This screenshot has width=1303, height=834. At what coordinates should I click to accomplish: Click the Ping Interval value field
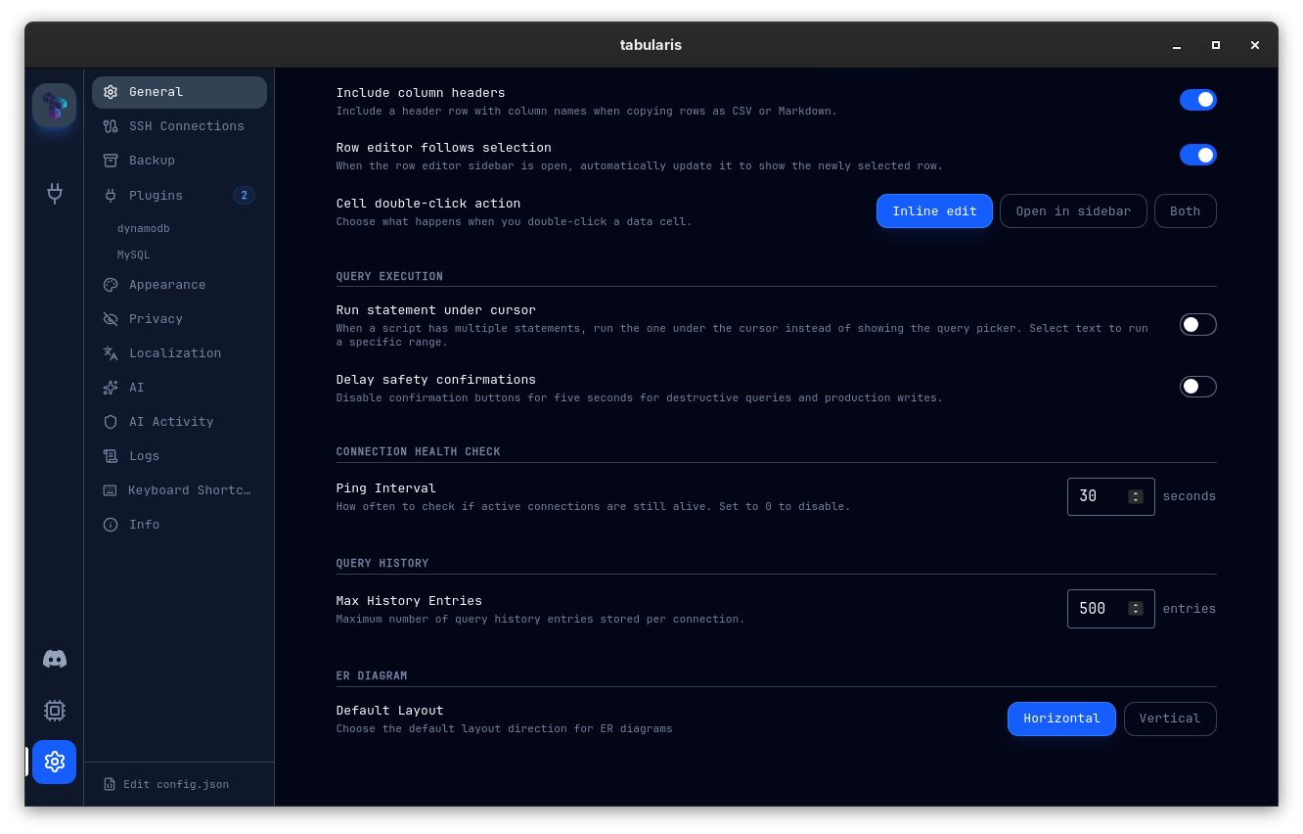pyautogui.click(x=1110, y=496)
